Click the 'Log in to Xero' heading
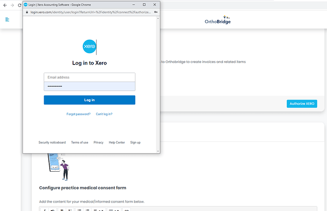This screenshot has height=211, width=327. (90, 63)
